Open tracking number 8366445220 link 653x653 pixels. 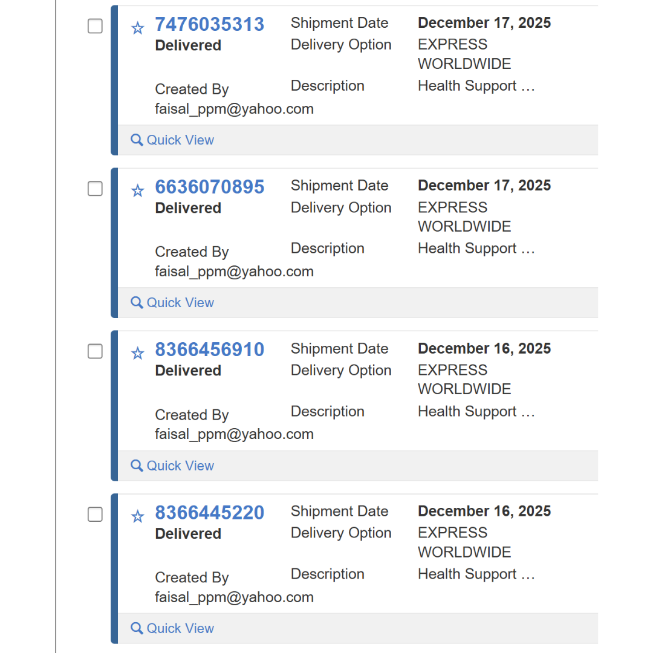[x=209, y=512]
